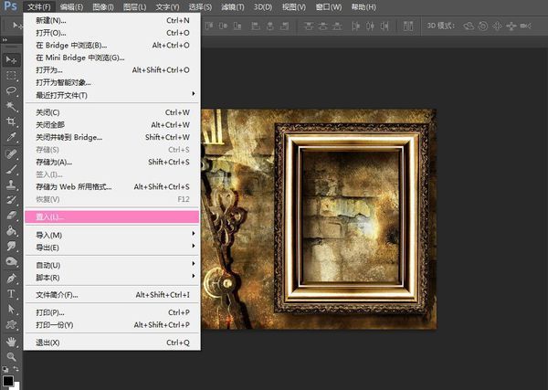
Task: Select the Move tool in toolbar
Action: click(11, 60)
